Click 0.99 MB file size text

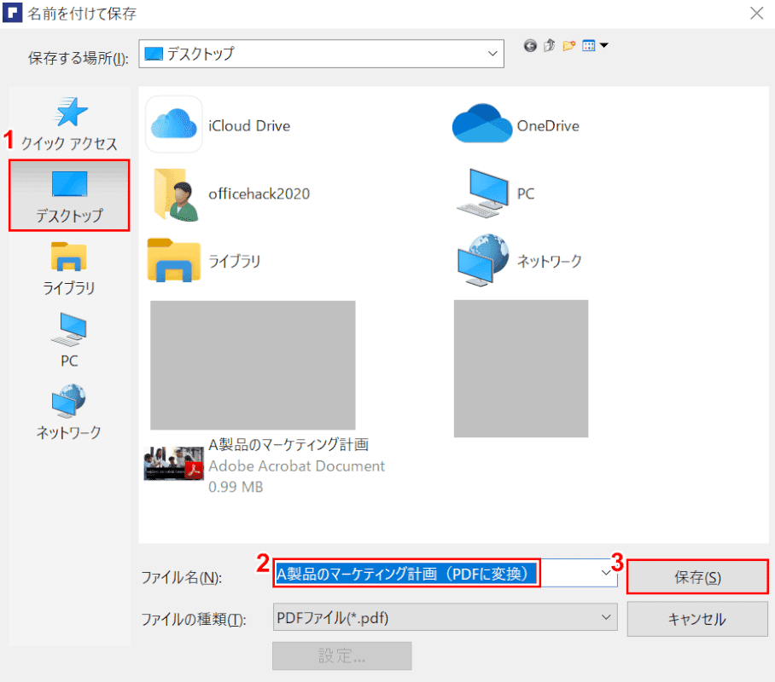click(236, 487)
